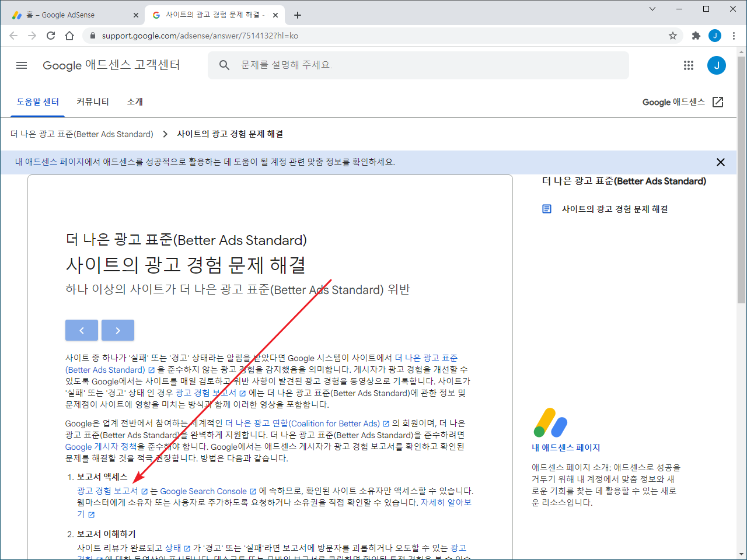This screenshot has width=747, height=560.
Task: Open the hamburger main menu
Action: 22,65
